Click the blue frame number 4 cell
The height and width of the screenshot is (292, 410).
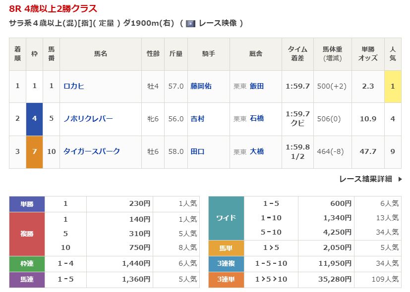pos(34,119)
